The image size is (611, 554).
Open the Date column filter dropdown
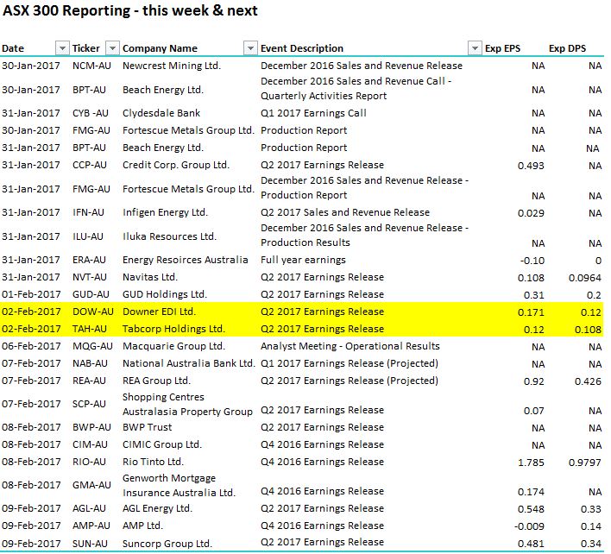[62, 48]
